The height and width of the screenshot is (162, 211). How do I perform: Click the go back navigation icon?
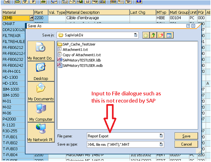tap(146, 35)
